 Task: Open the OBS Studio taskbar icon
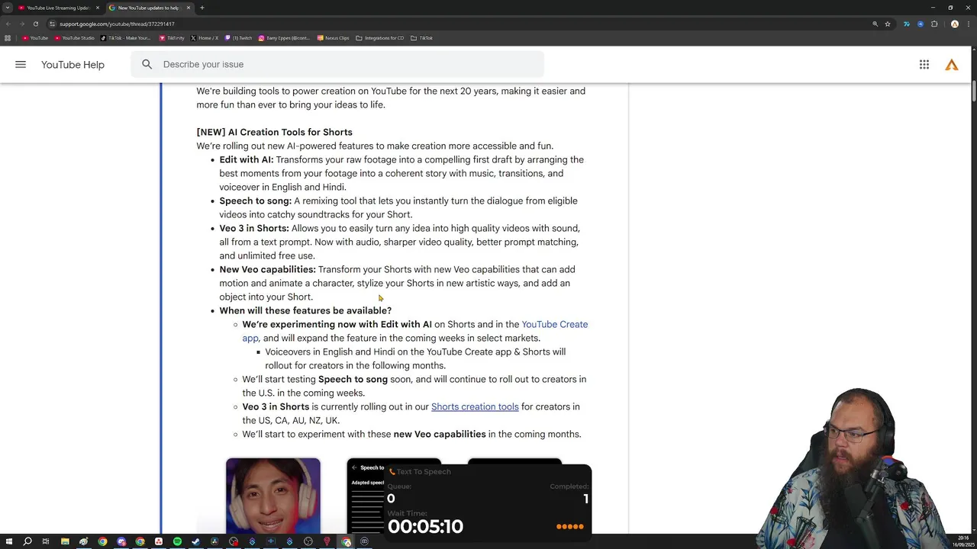click(x=308, y=541)
